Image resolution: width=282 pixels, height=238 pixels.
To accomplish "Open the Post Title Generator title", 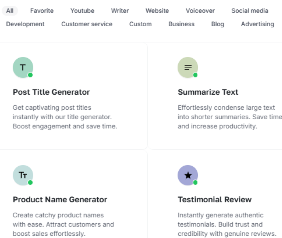I will click(x=51, y=92).
